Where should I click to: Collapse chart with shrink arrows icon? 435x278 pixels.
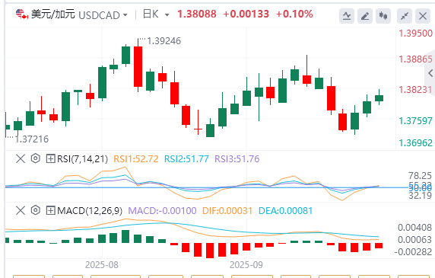[405, 16]
